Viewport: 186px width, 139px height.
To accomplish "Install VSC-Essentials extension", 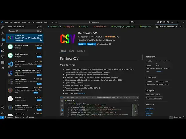I will (39, 66).
